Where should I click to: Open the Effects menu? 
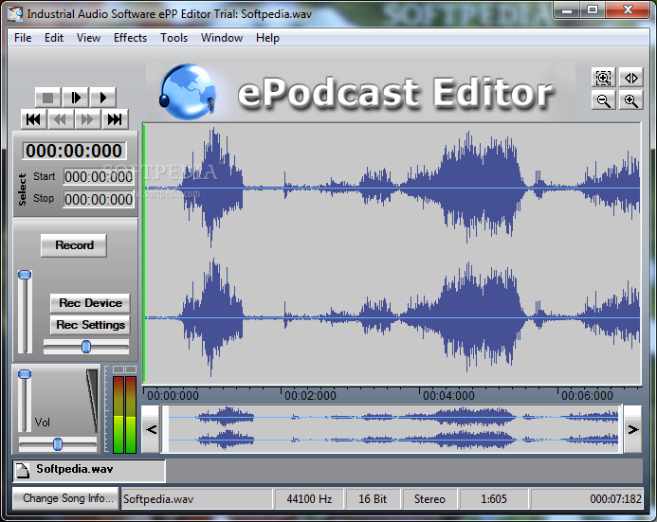click(x=130, y=38)
